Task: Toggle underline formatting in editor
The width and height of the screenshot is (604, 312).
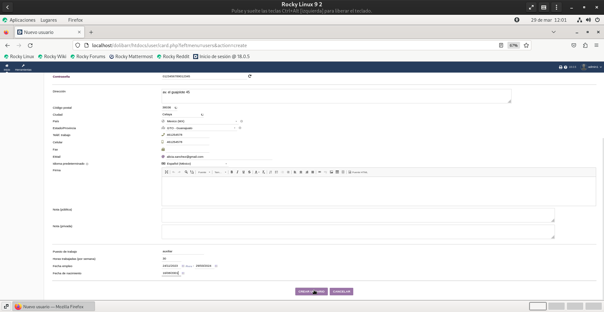Action: [x=243, y=172]
